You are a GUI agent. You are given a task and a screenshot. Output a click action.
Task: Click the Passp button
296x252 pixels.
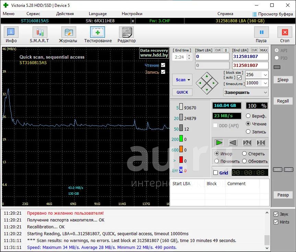click(x=283, y=195)
